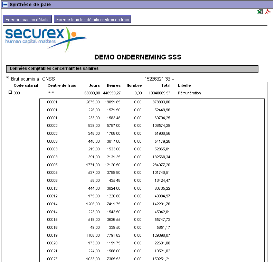Select the total 60794,25

pyautogui.click(x=162, y=118)
